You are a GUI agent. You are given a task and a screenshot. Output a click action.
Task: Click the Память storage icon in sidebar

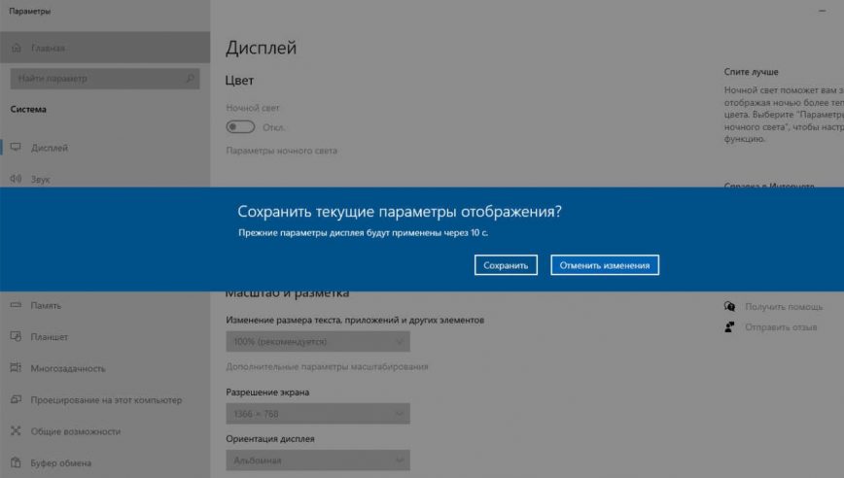[17, 305]
